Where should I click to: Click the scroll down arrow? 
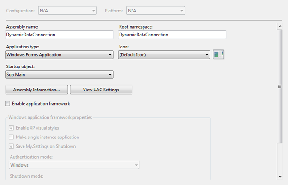click(x=280, y=177)
